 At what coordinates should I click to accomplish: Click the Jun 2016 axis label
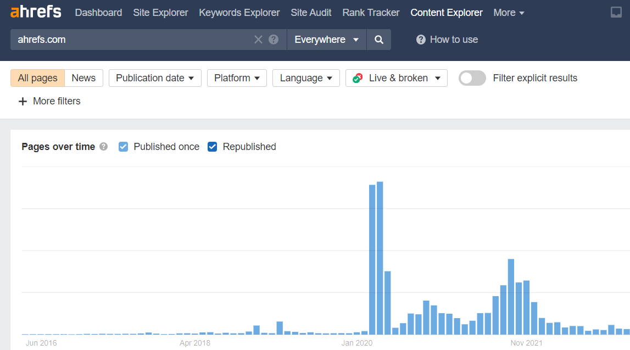point(41,343)
